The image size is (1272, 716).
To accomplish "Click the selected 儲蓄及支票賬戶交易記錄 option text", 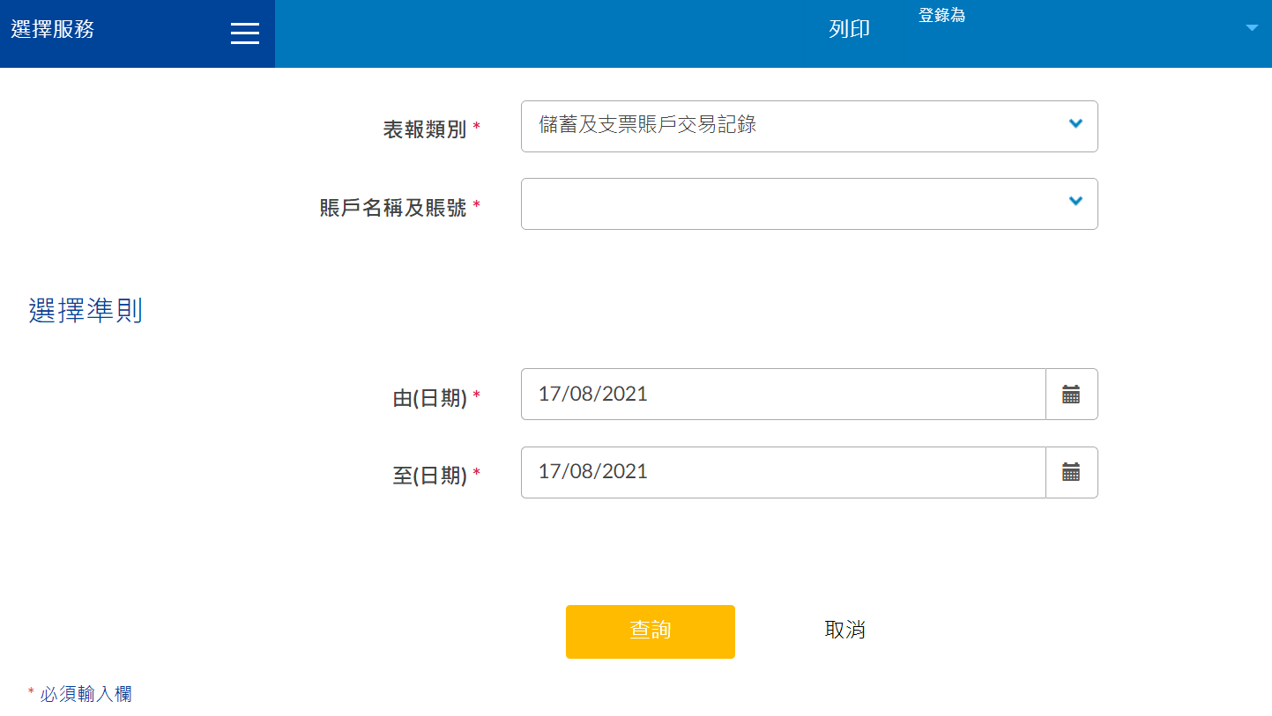I will (648, 125).
